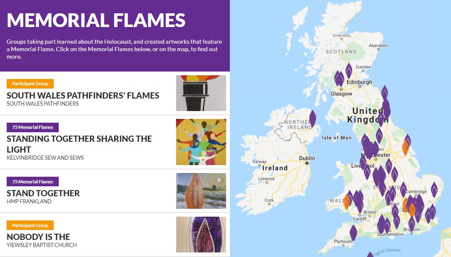Open the Yiewsley Baptist Church artwork thumbnail
This screenshot has width=451, height=257.
(201, 235)
